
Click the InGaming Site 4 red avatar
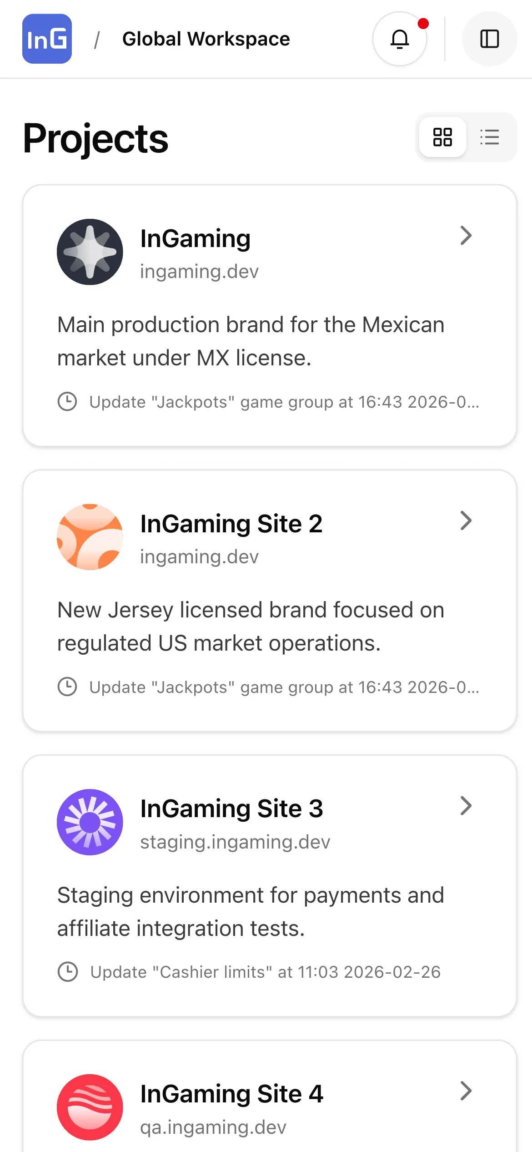(90, 1107)
